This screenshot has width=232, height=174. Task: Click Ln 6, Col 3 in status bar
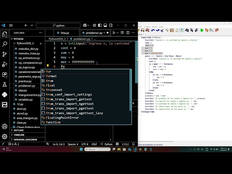coord(59,144)
